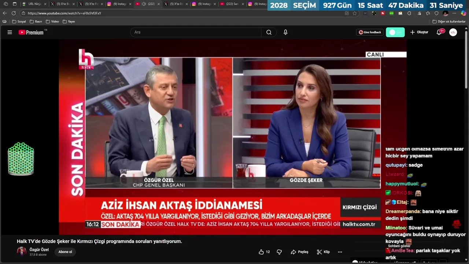Viewport: 469px width, 264px height.
Task: Close the active (222) YouTube tab
Action: pos(159,4)
